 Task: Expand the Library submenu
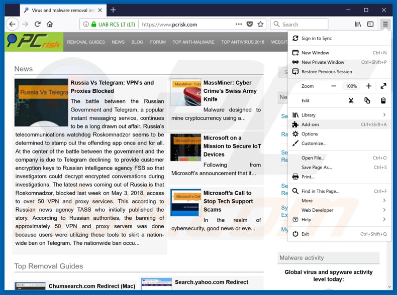339,115
